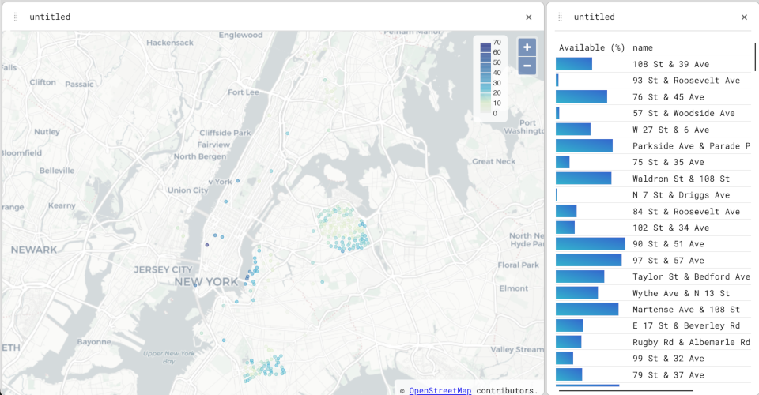Click the dark purple station dot near Jersey City
The width and height of the screenshot is (759, 395).
tap(207, 245)
